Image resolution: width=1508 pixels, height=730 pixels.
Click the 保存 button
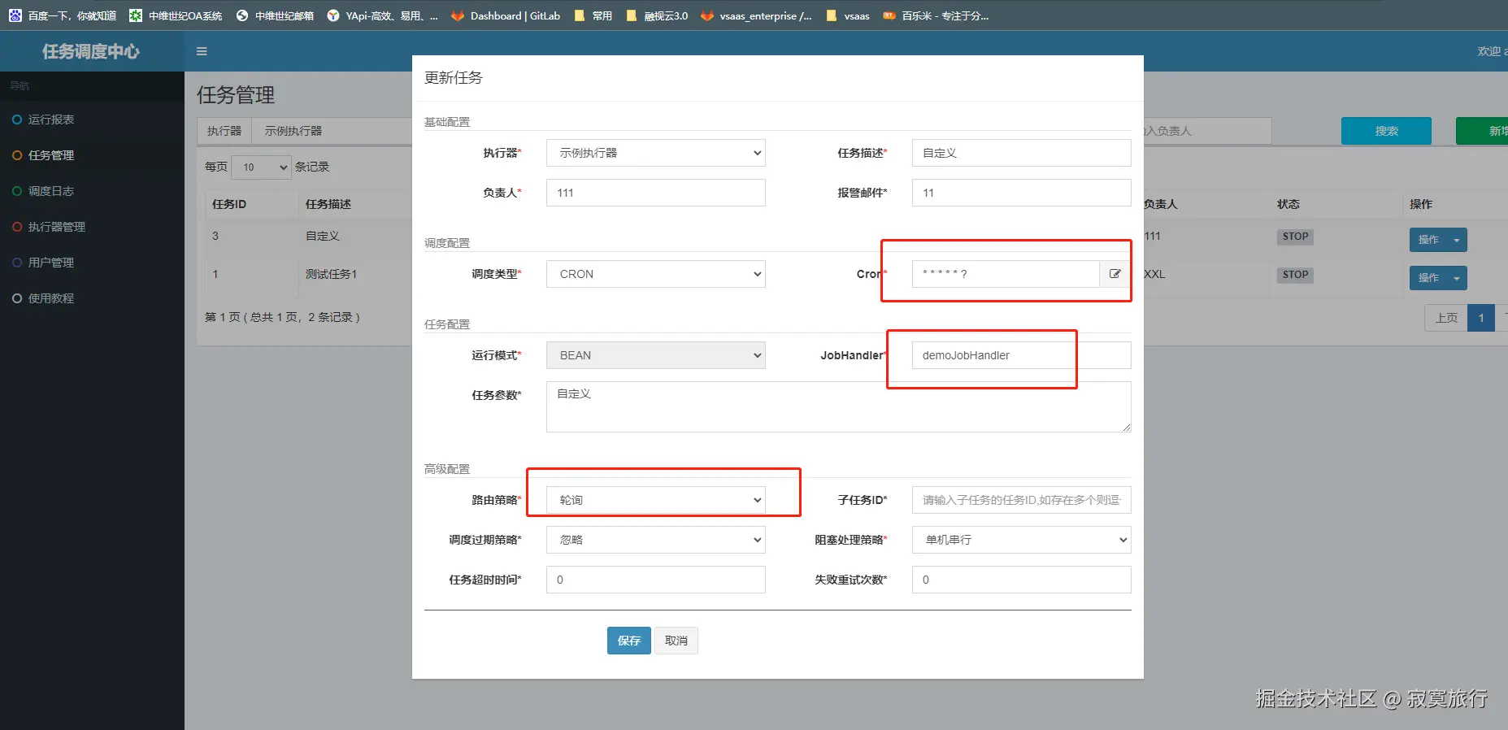pos(628,641)
